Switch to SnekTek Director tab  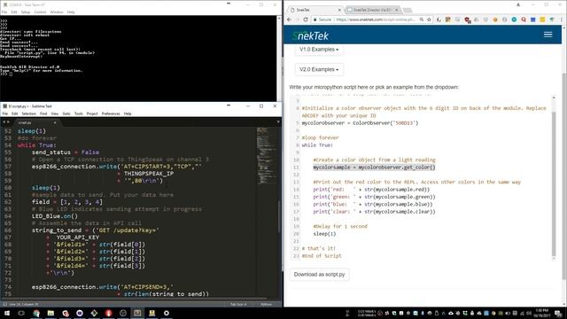372,10
